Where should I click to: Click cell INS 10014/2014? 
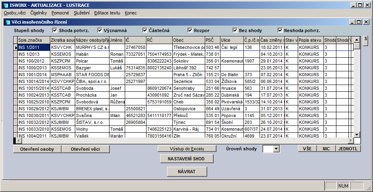tap(34, 81)
